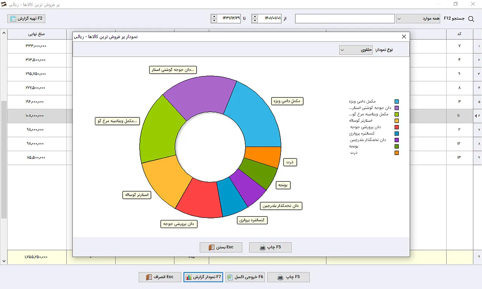Open the نوع نمودار chart type dropdown

click(x=356, y=50)
